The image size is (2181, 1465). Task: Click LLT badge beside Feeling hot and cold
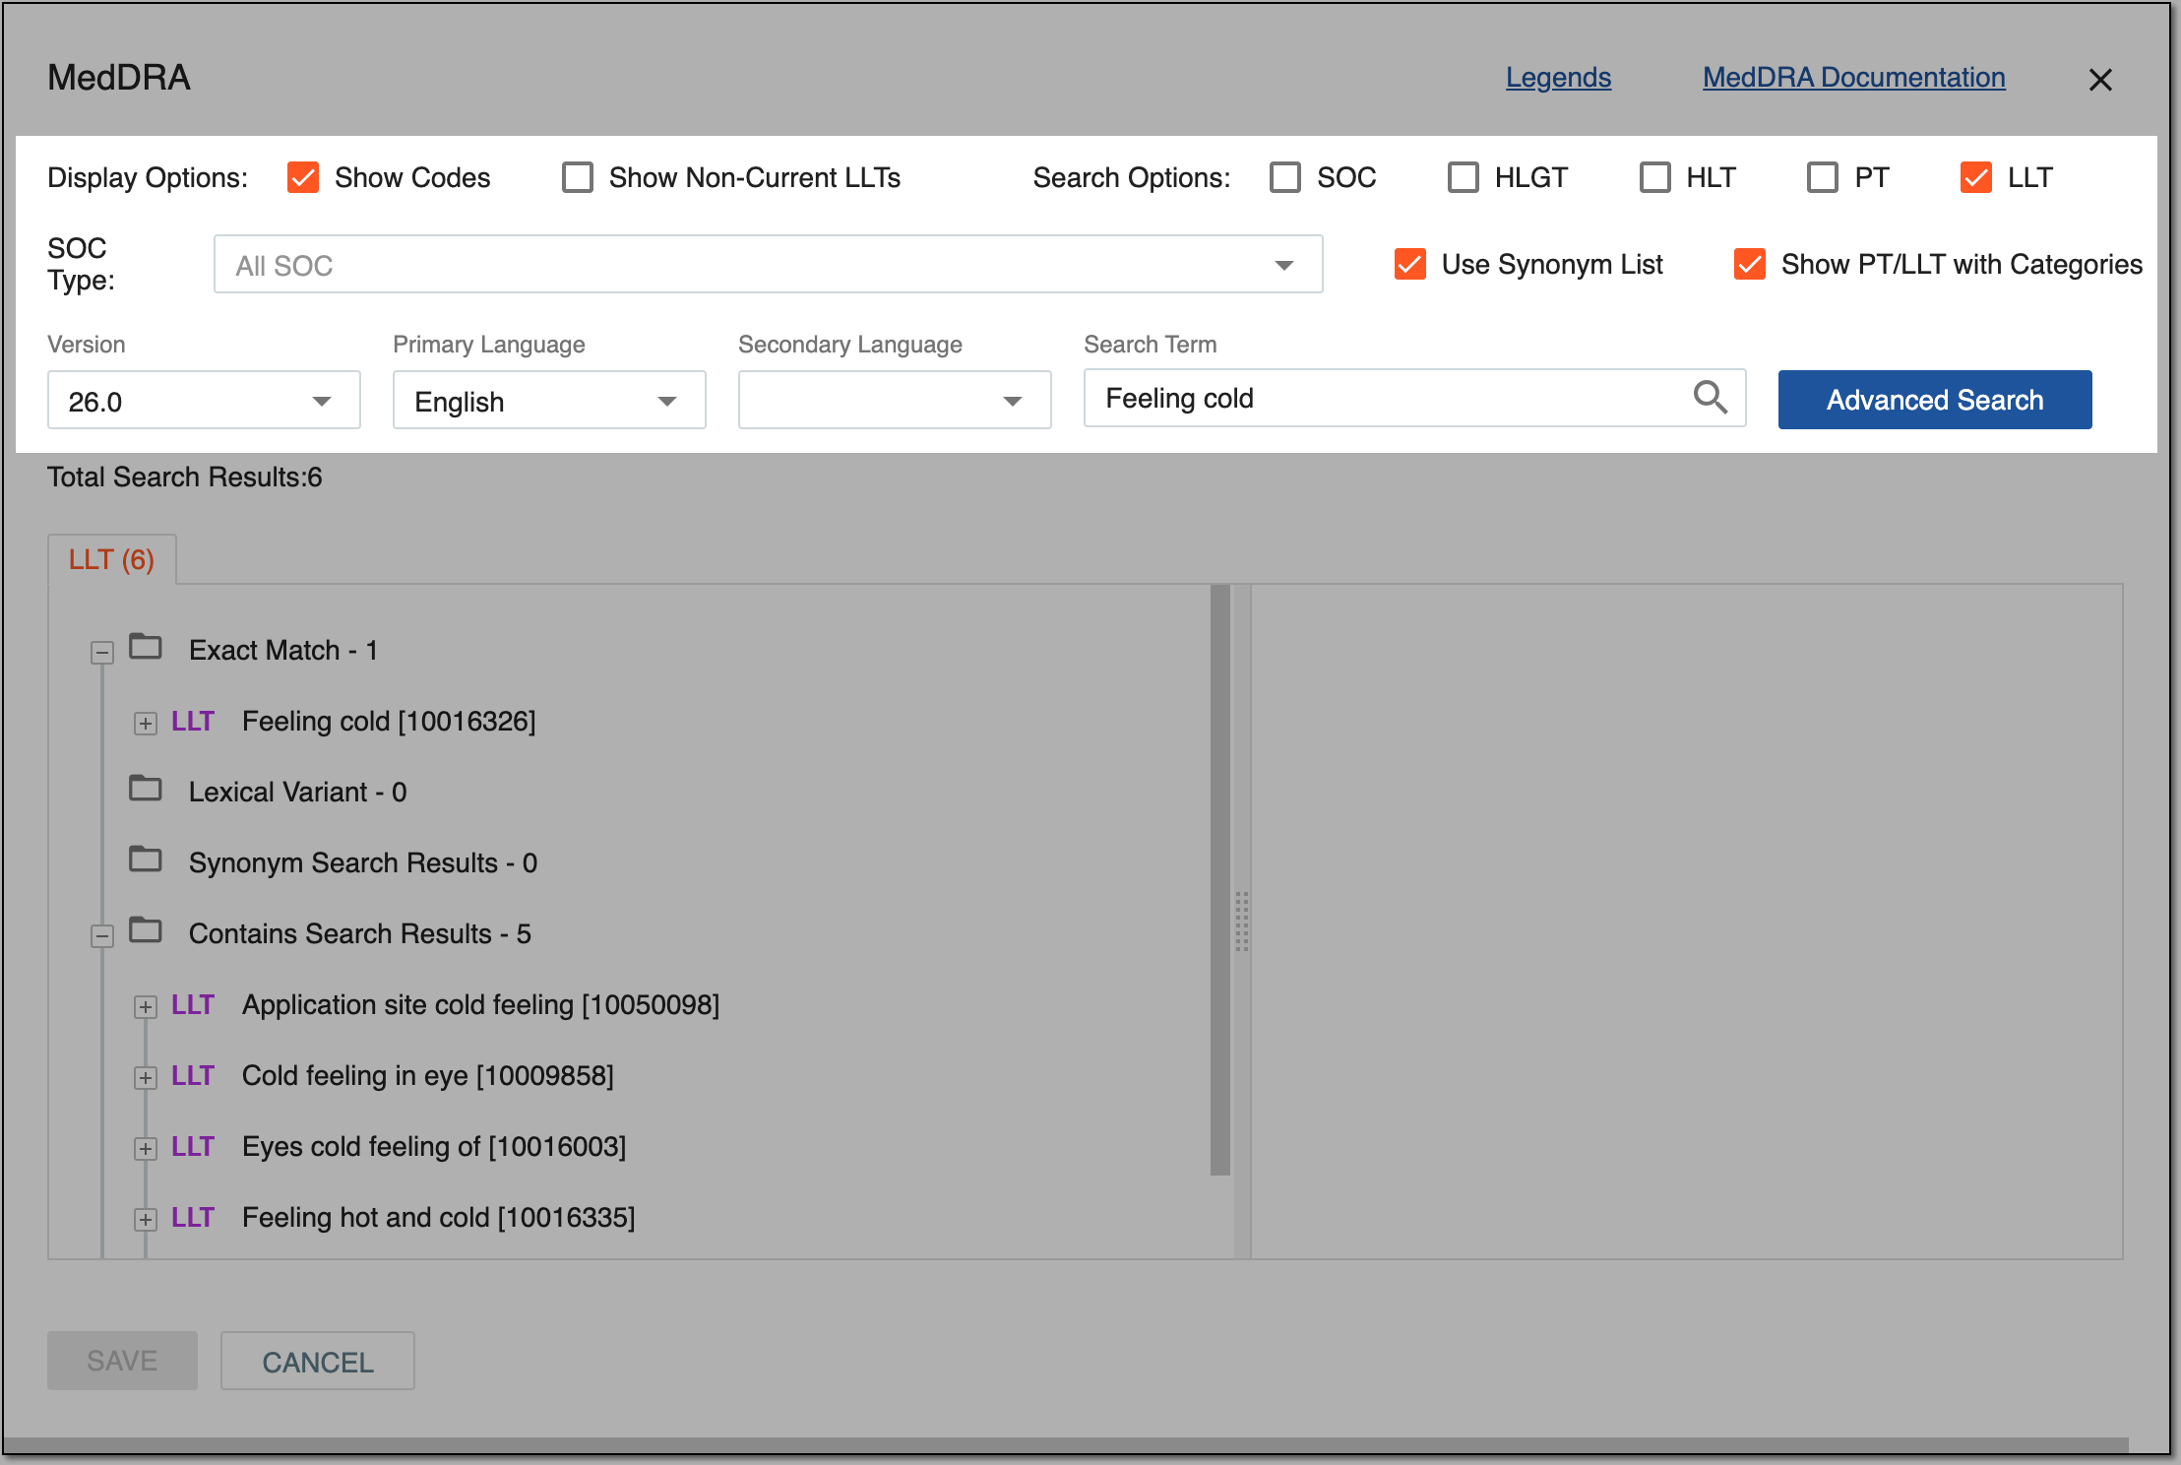[x=193, y=1218]
